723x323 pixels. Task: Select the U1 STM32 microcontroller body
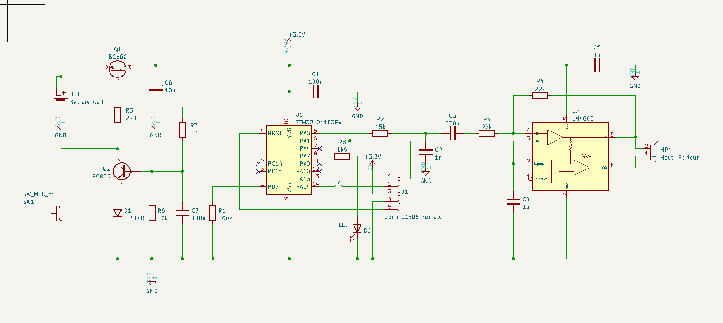coord(289,160)
